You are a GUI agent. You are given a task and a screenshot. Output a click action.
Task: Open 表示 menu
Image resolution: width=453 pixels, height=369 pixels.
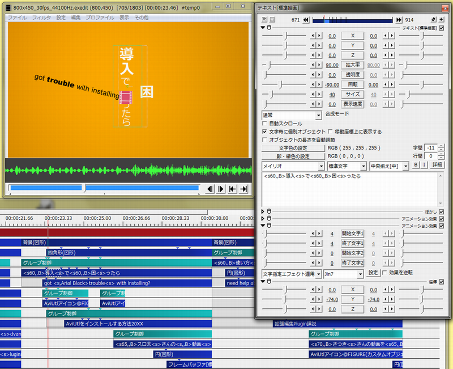pyautogui.click(x=124, y=18)
